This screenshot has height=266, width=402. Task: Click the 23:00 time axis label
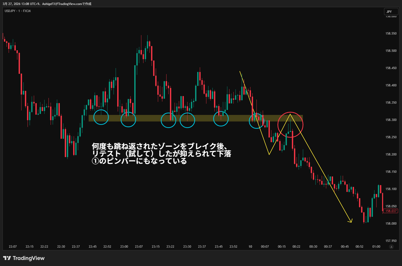coord(124,247)
